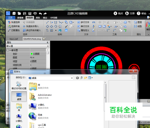Screen dimensions: 150x128
Task: Save the drawing with the floppy icon
Action: click(25, 13)
